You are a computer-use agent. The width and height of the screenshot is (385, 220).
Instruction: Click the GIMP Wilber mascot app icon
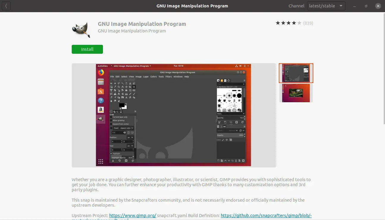click(81, 30)
